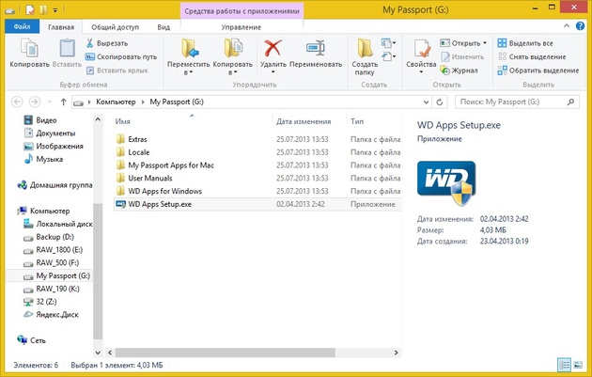The image size is (592, 377).
Task: Open Help via blue question mark icon
Action: click(x=580, y=26)
